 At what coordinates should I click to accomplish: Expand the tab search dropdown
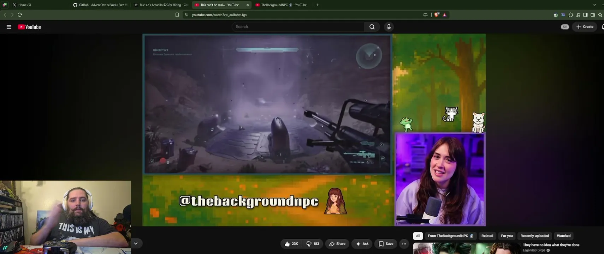[595, 5]
